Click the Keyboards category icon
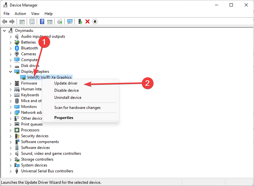 point(17,95)
